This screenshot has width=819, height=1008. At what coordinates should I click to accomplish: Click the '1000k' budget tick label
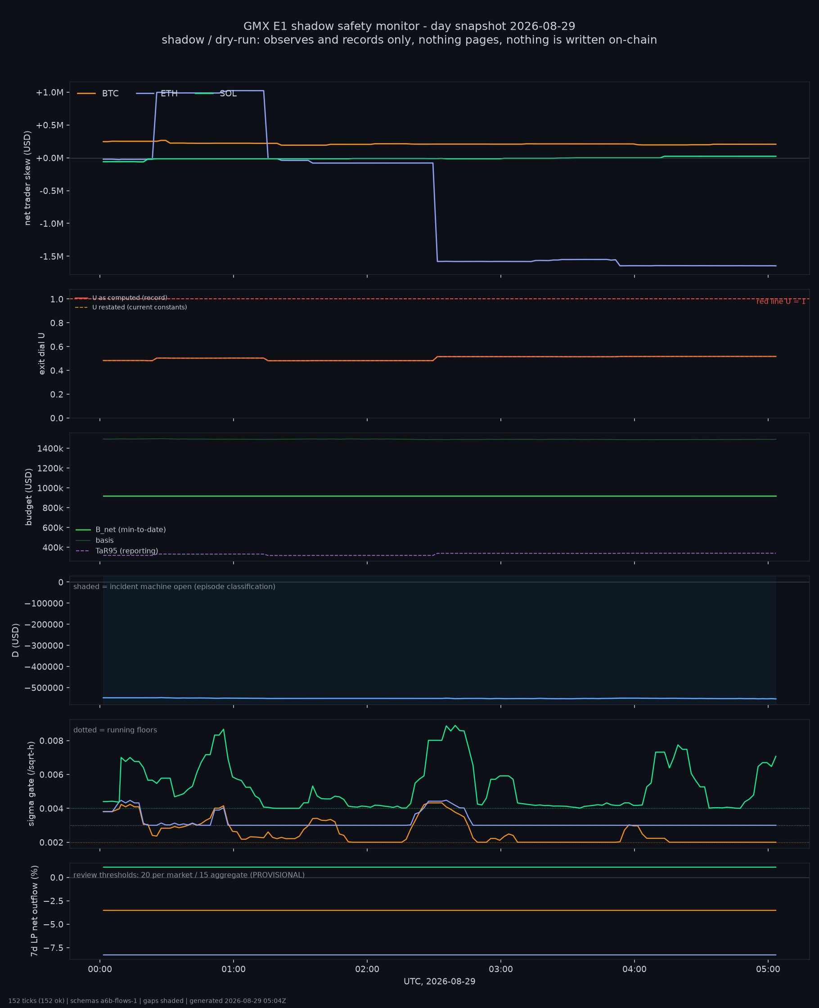[50, 488]
